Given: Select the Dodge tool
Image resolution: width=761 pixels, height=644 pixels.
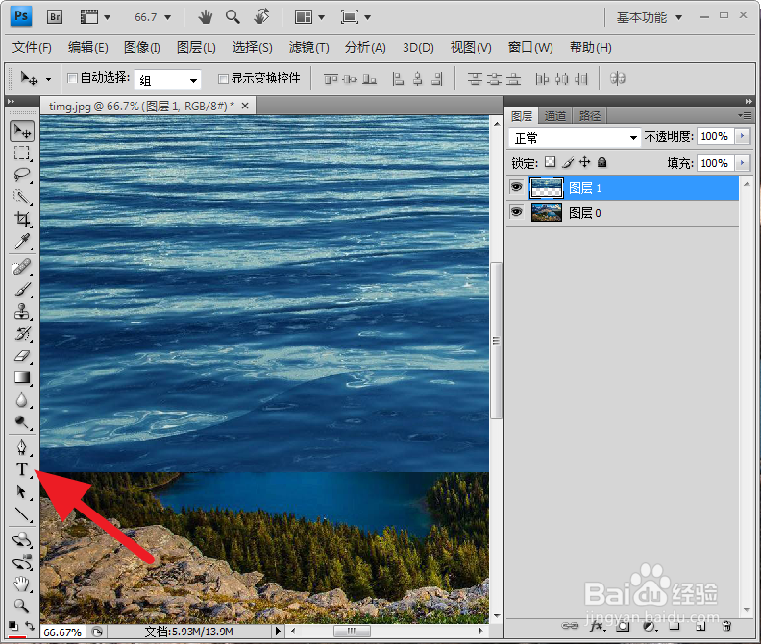Looking at the screenshot, I should coord(22,422).
